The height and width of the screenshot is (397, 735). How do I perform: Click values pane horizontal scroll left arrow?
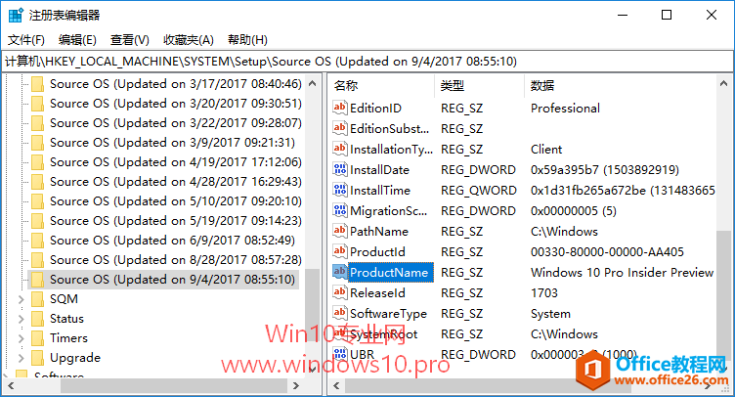tap(336, 385)
